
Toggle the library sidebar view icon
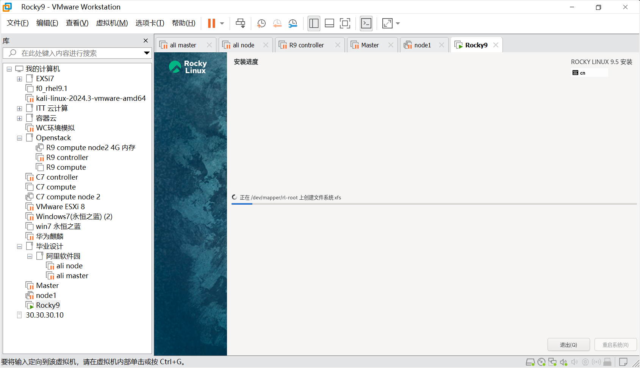click(x=314, y=23)
